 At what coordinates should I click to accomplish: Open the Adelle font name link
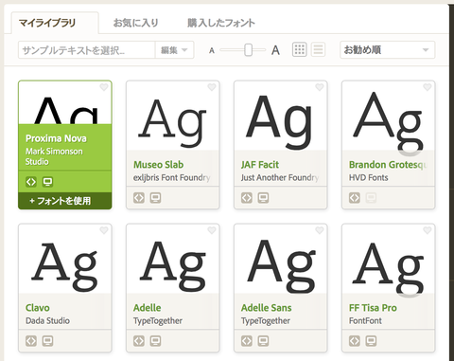pos(147,308)
